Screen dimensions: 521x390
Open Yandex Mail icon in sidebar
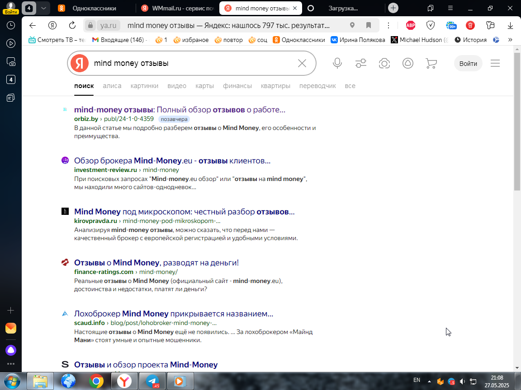coord(11,328)
